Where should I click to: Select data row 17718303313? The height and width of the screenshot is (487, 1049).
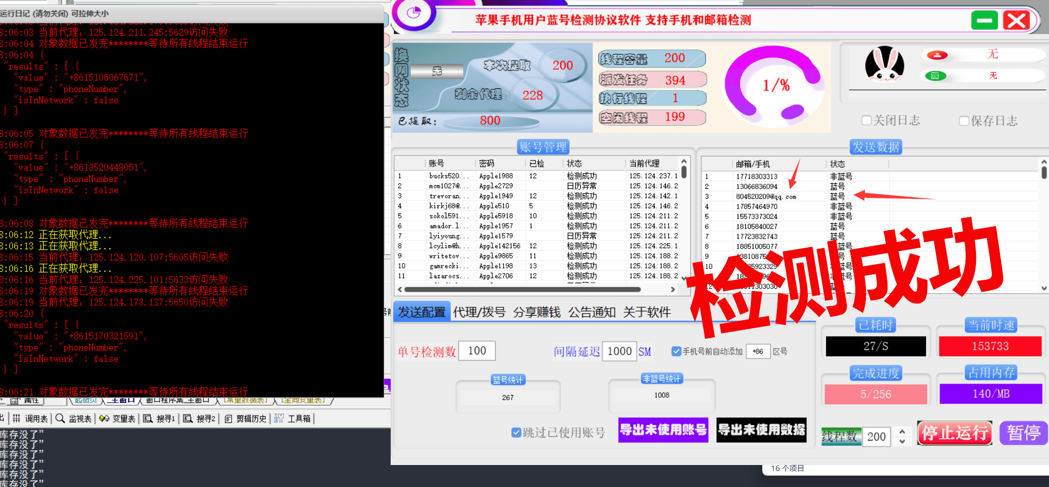[870, 176]
